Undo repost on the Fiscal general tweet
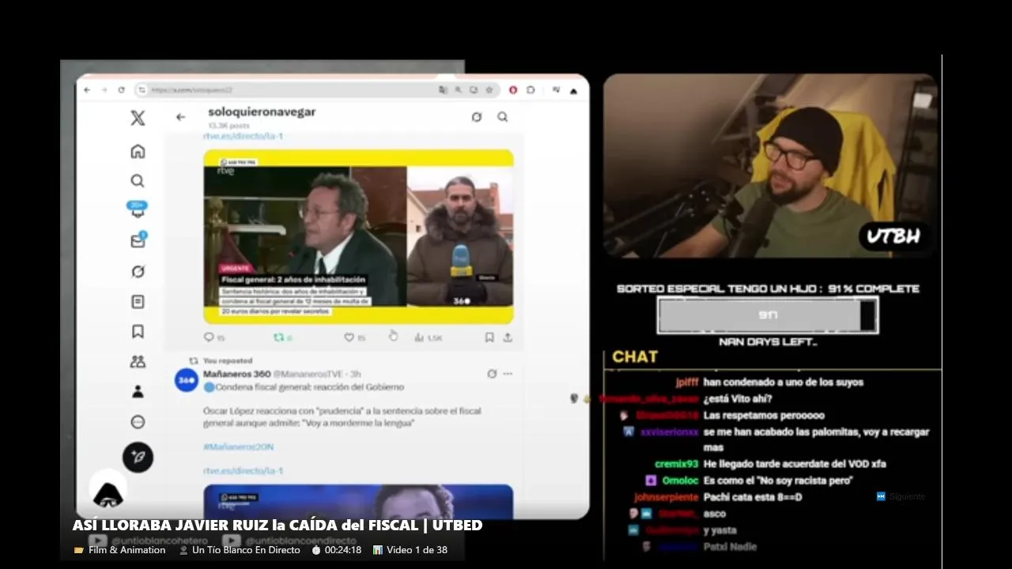 coord(283,337)
